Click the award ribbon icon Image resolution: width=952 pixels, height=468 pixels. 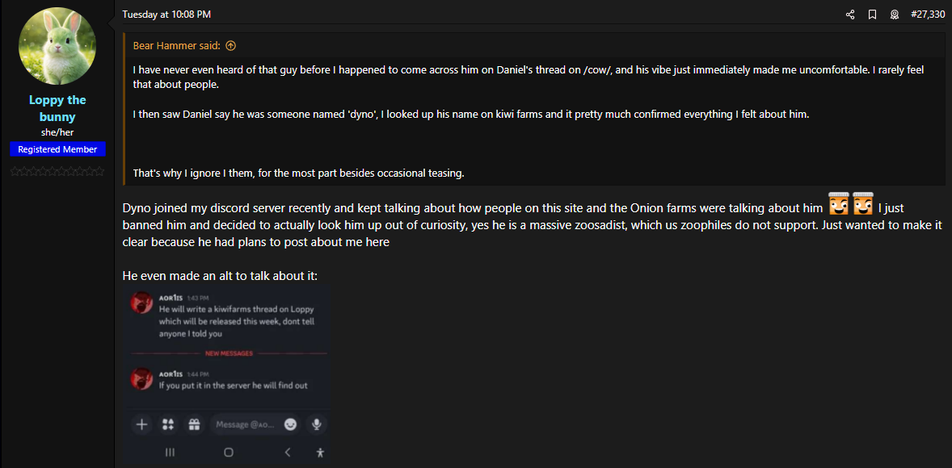click(x=895, y=15)
